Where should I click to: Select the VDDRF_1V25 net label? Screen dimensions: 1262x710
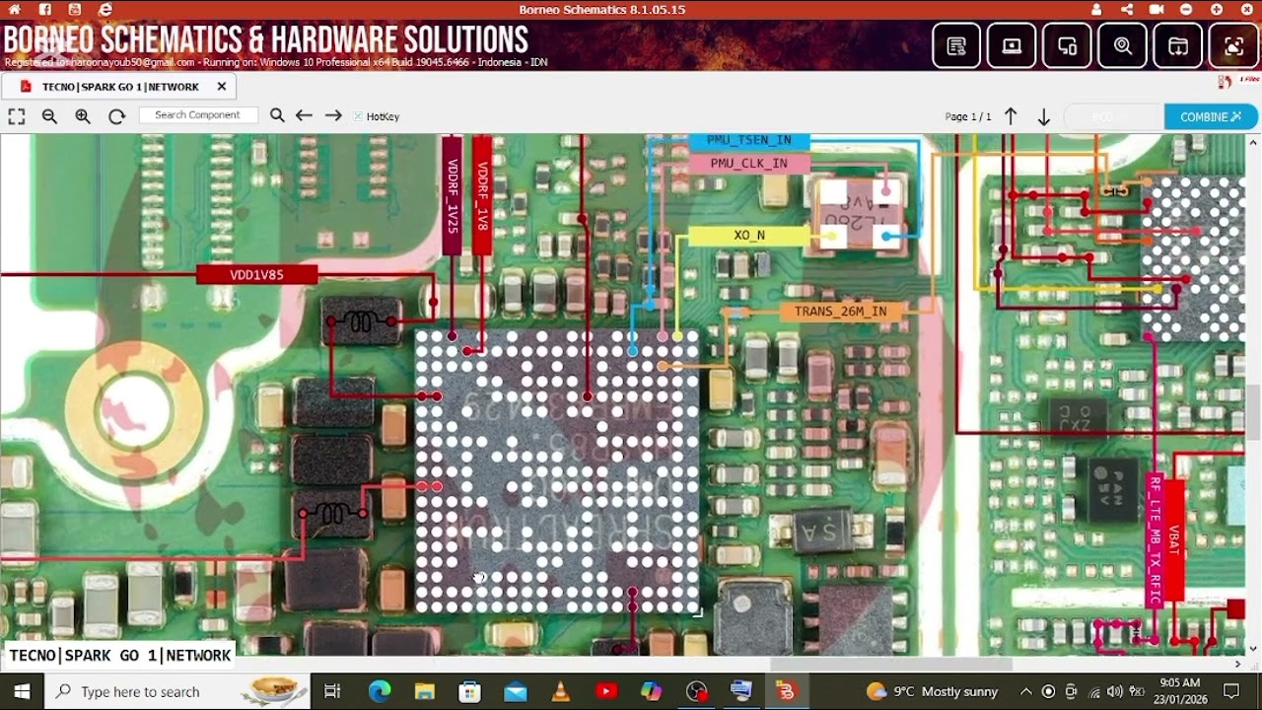[453, 194]
